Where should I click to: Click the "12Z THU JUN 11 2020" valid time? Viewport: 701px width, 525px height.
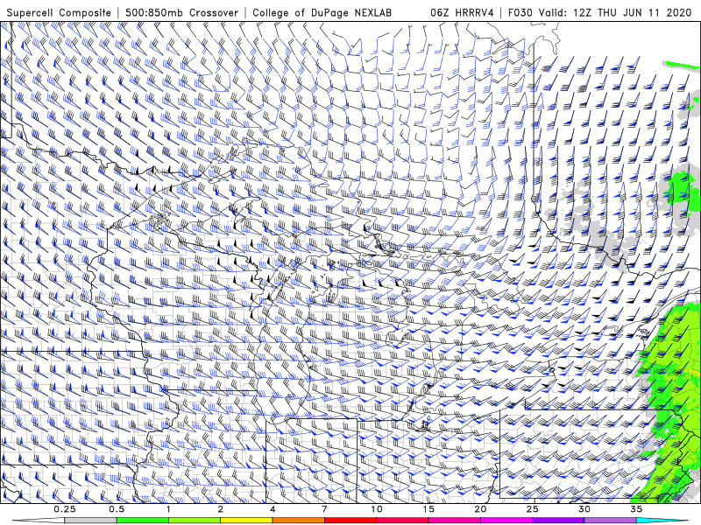(632, 12)
